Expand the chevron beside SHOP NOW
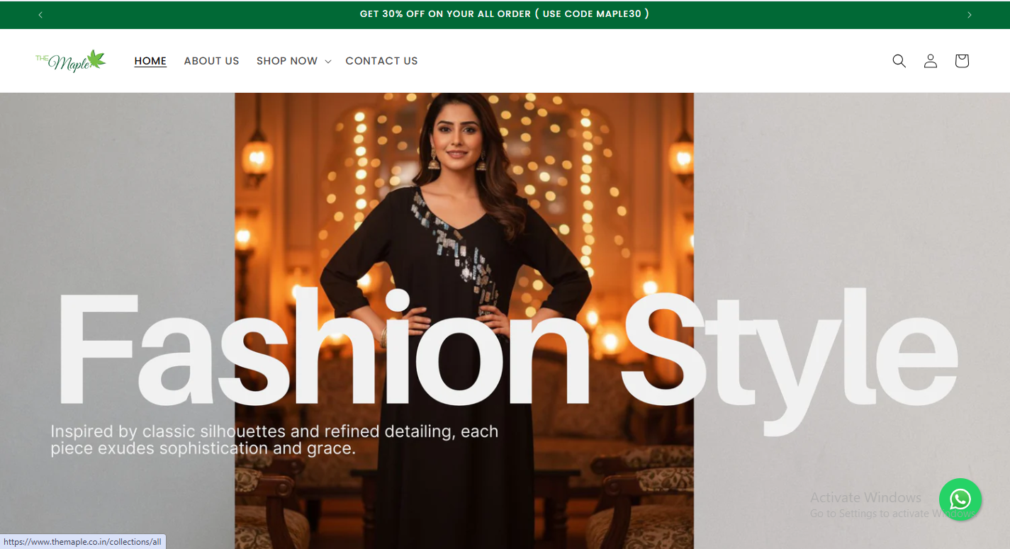Image resolution: width=1010 pixels, height=549 pixels. click(328, 62)
